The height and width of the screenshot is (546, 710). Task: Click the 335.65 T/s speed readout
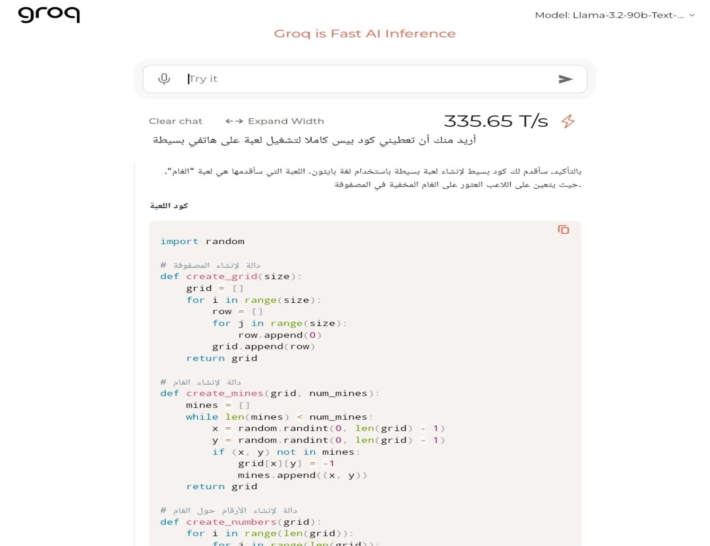(496, 121)
